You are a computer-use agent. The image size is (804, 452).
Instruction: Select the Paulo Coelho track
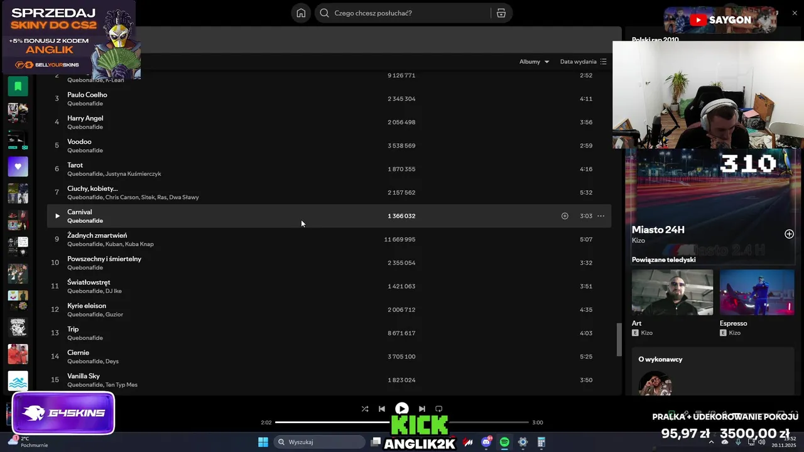[329, 99]
